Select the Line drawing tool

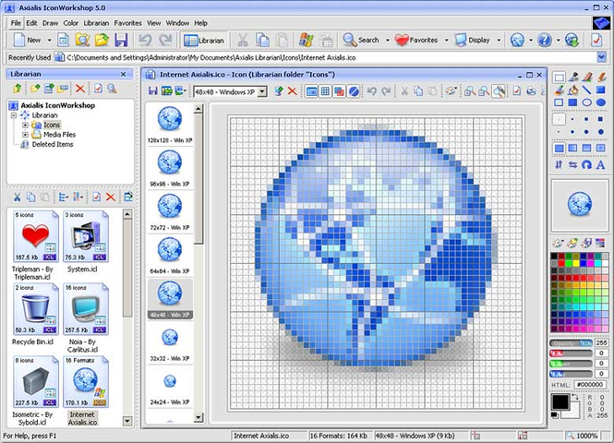[587, 90]
